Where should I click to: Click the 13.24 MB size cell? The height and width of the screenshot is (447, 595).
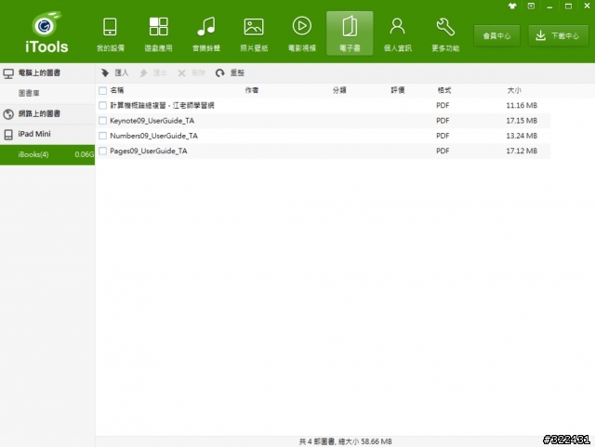point(522,136)
